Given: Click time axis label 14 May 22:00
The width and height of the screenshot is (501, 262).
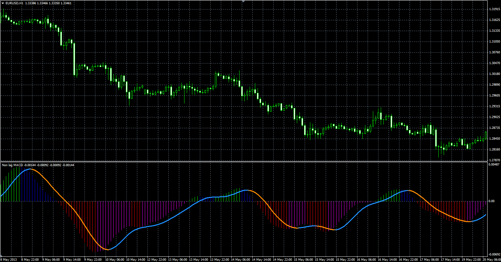Looking at the screenshot, I should point(282,259).
